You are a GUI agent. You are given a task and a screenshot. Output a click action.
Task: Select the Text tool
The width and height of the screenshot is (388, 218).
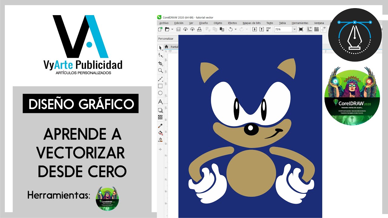[x=160, y=102]
